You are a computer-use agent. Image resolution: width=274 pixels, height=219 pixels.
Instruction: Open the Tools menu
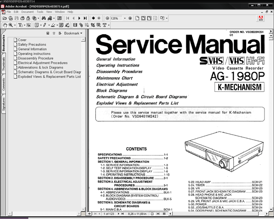point(40,12)
